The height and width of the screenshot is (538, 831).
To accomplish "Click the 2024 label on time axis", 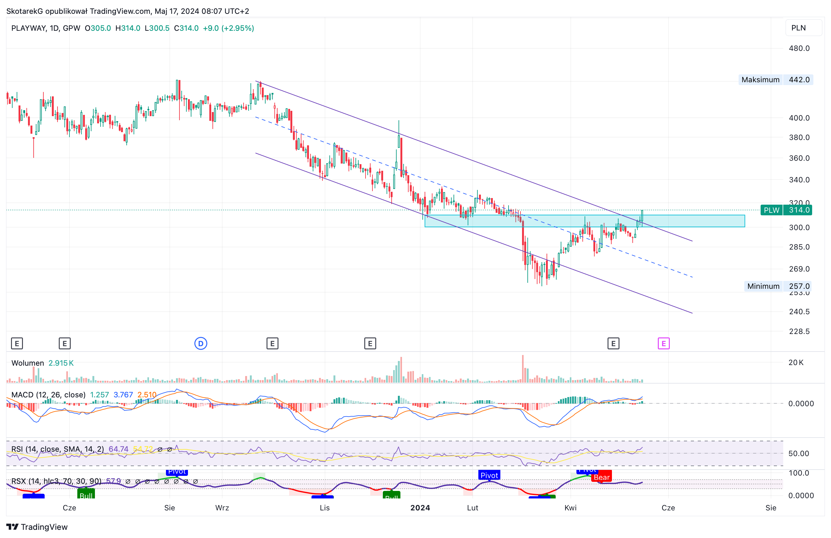I will point(420,508).
